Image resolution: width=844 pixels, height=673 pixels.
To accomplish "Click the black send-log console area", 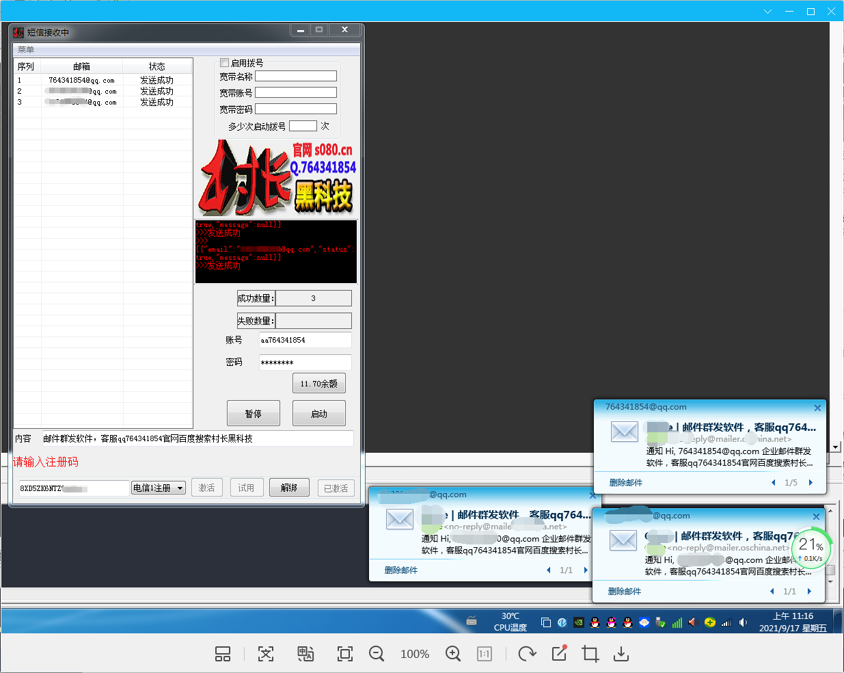I will (x=276, y=252).
